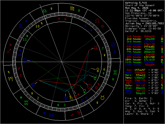This screenshot has height=124, width=165.
Task: Pick the large red Mars glyph inside the wheel
Action: point(77,96)
